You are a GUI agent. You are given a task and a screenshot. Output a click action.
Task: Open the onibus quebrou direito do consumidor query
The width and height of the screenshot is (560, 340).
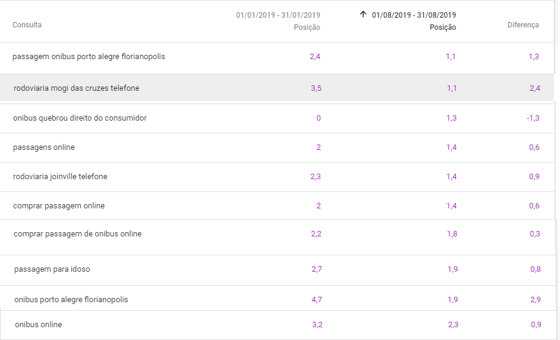point(80,118)
